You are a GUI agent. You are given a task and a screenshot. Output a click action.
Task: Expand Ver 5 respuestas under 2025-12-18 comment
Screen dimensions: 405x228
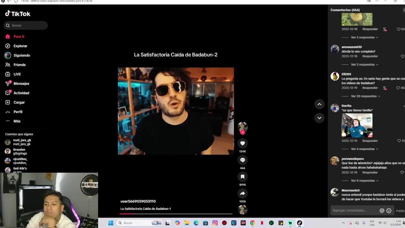click(x=364, y=37)
